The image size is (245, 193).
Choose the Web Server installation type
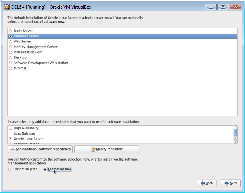point(10,42)
